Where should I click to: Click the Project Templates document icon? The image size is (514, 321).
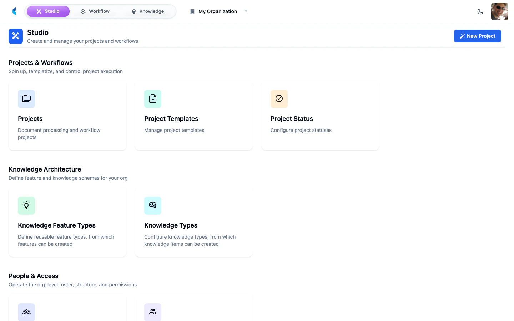coord(153,99)
